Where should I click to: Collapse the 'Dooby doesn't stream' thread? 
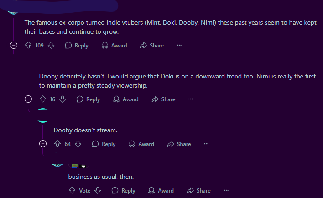(x=43, y=144)
